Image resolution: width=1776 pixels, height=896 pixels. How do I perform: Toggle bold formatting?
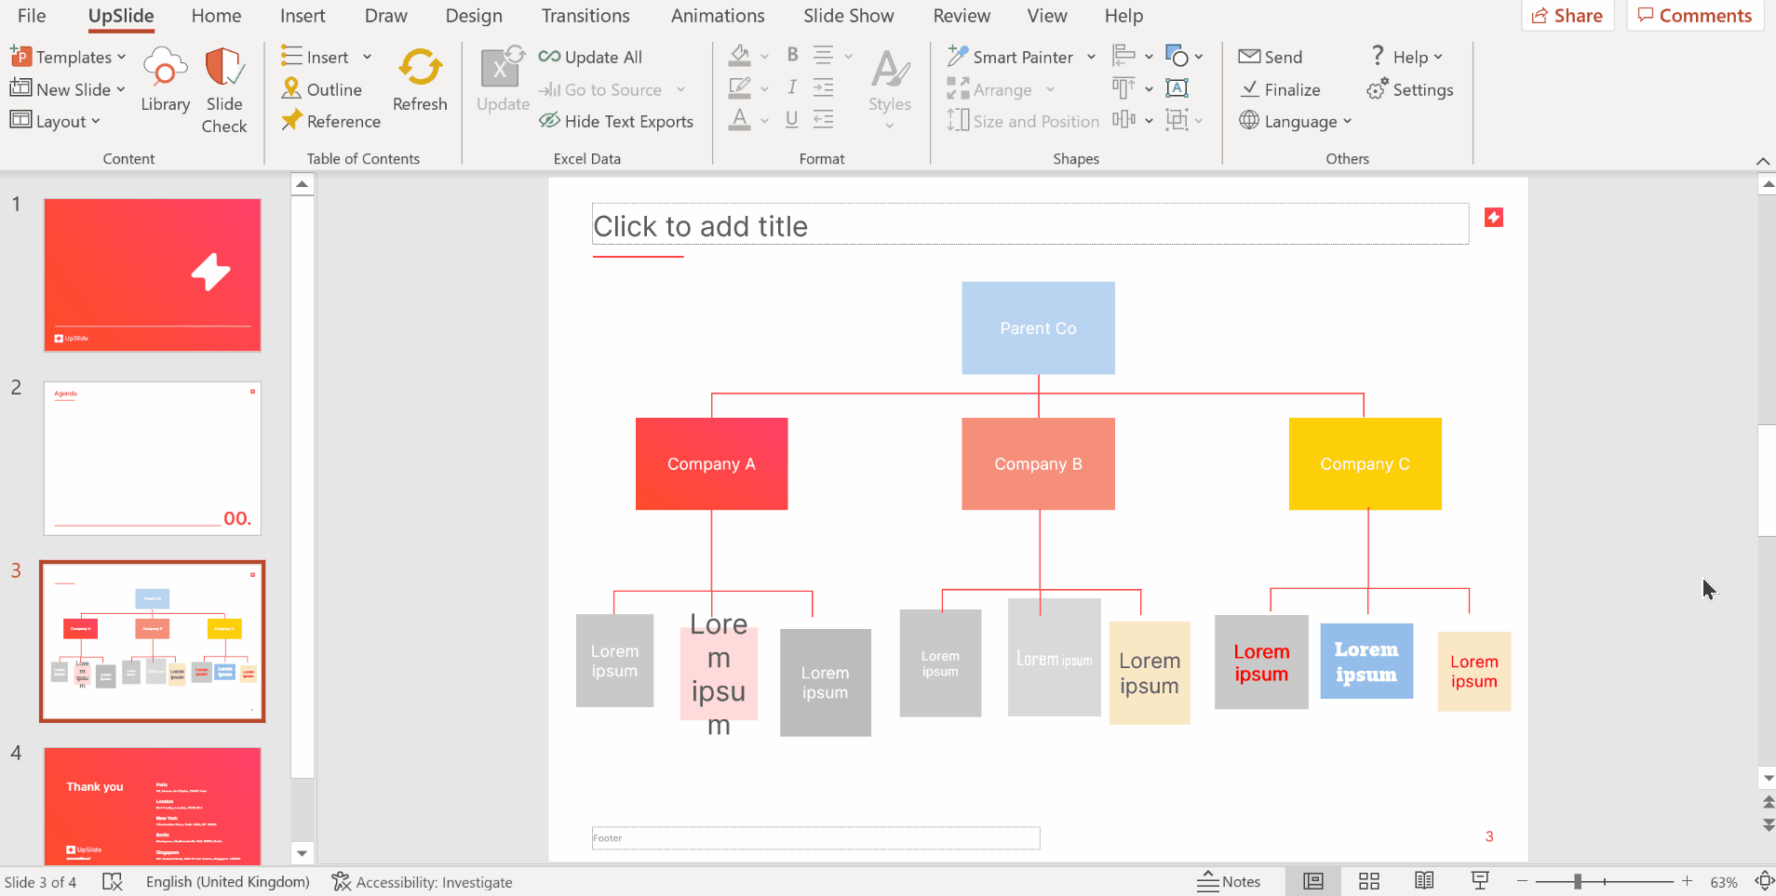(x=792, y=55)
